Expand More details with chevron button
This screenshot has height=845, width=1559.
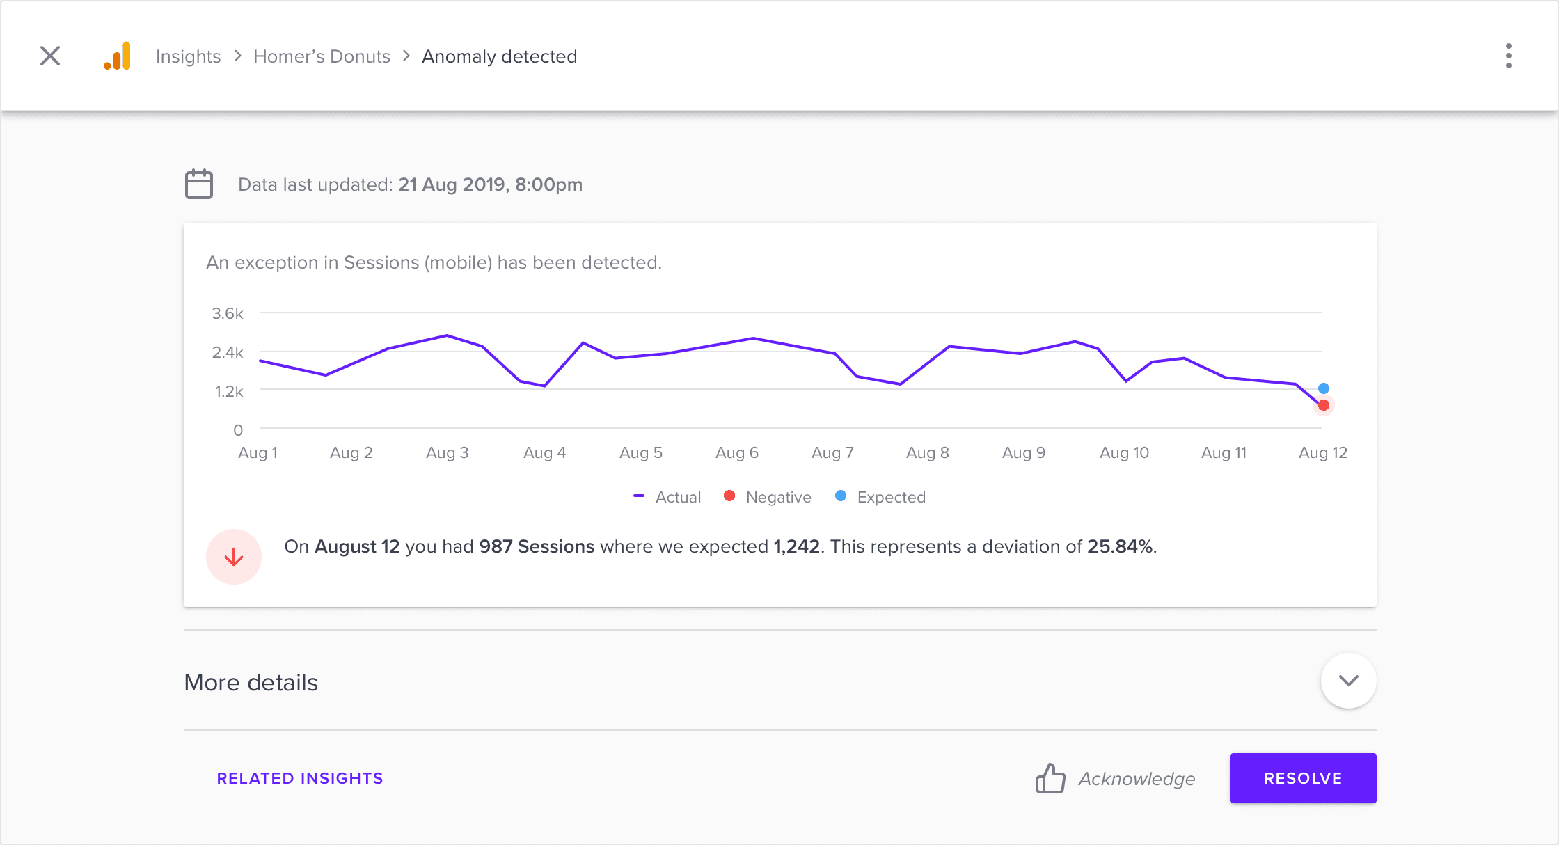tap(1349, 681)
